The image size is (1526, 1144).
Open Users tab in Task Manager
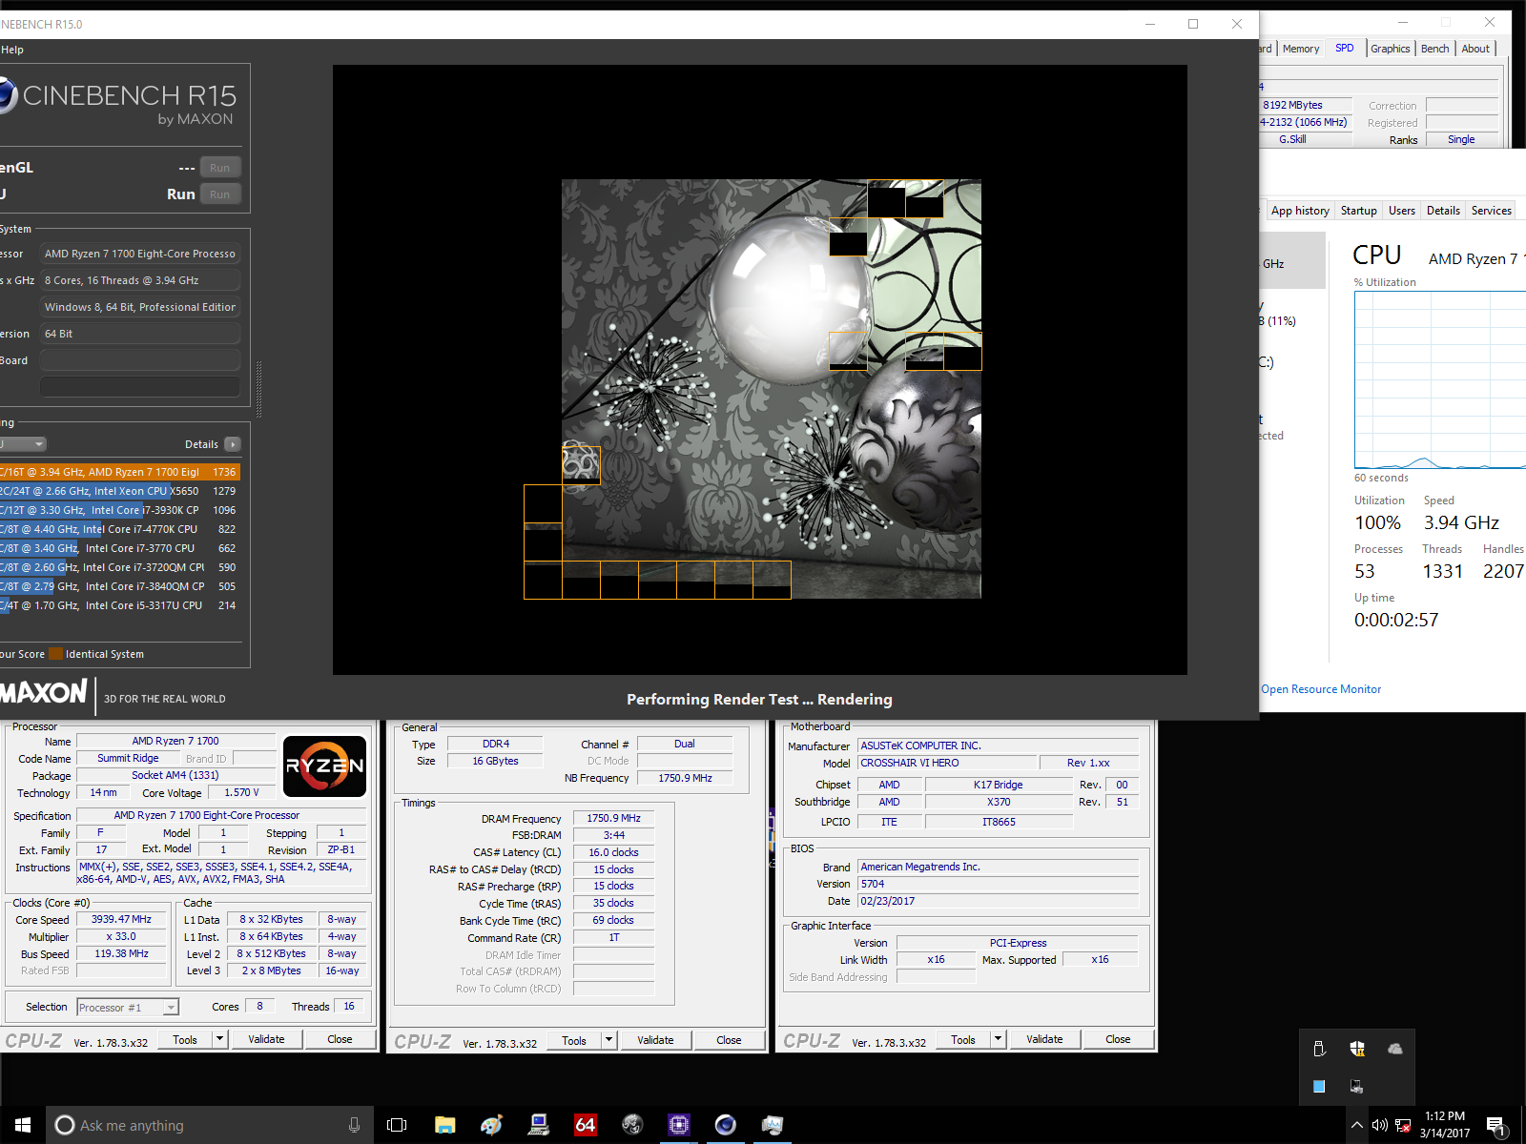coord(1402,211)
